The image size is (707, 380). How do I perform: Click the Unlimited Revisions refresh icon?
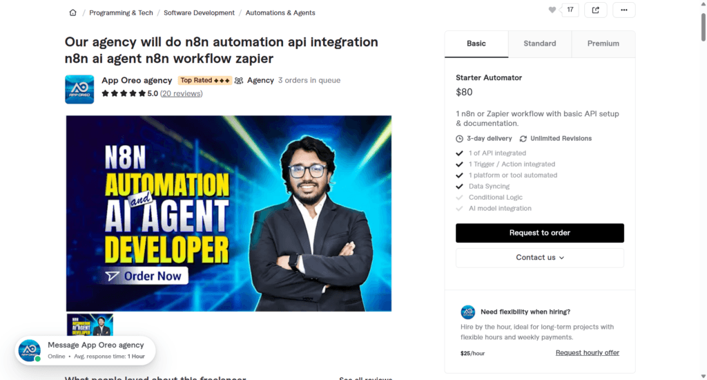tap(523, 139)
